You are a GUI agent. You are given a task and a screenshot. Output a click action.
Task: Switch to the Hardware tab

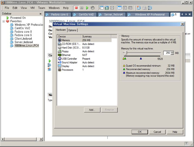61,30
